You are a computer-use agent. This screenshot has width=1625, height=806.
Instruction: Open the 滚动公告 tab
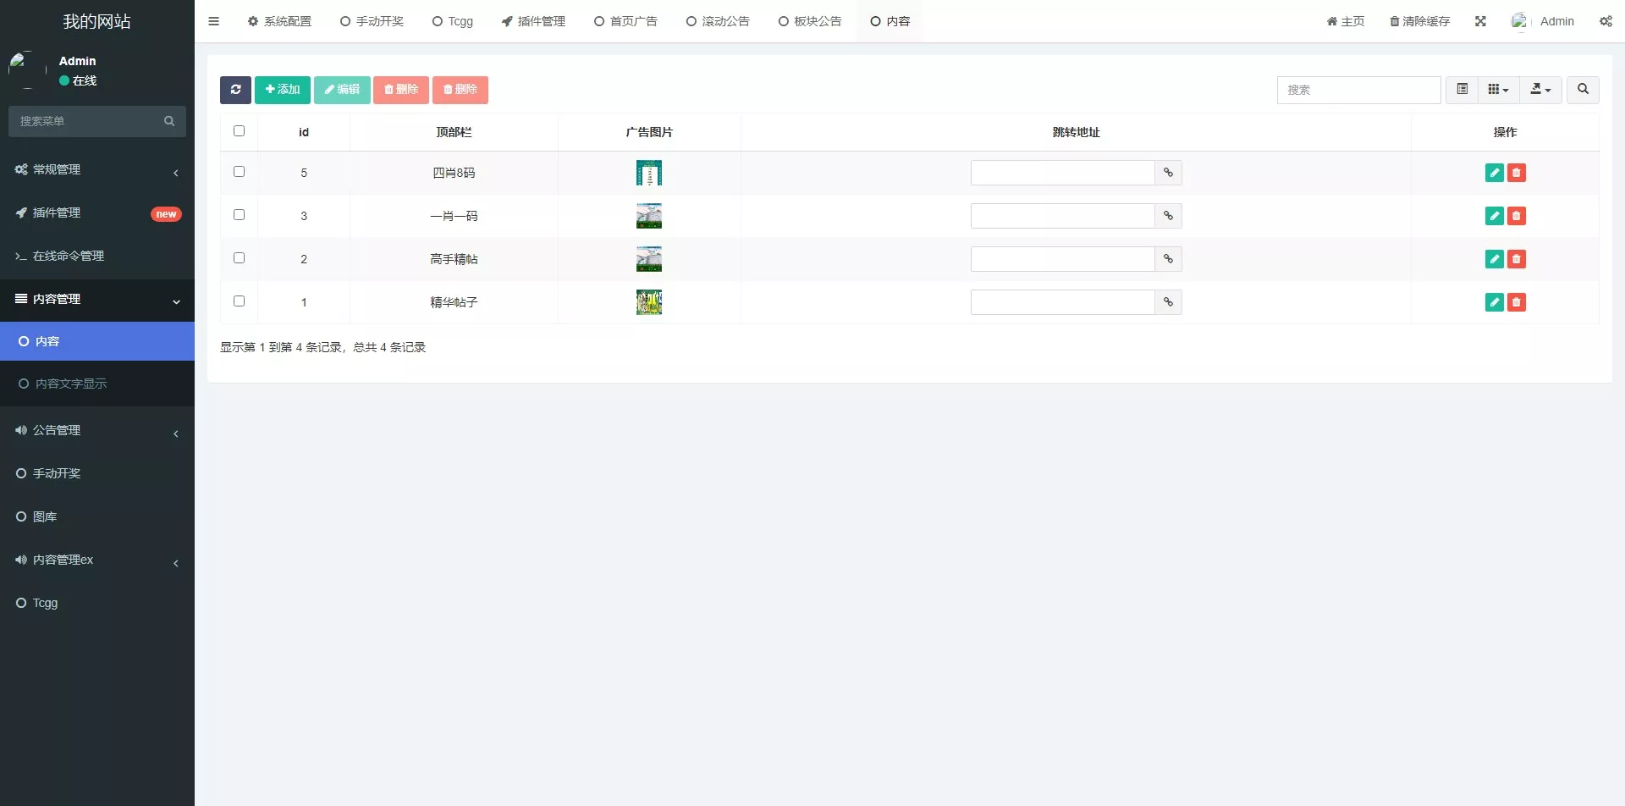pyautogui.click(x=718, y=21)
